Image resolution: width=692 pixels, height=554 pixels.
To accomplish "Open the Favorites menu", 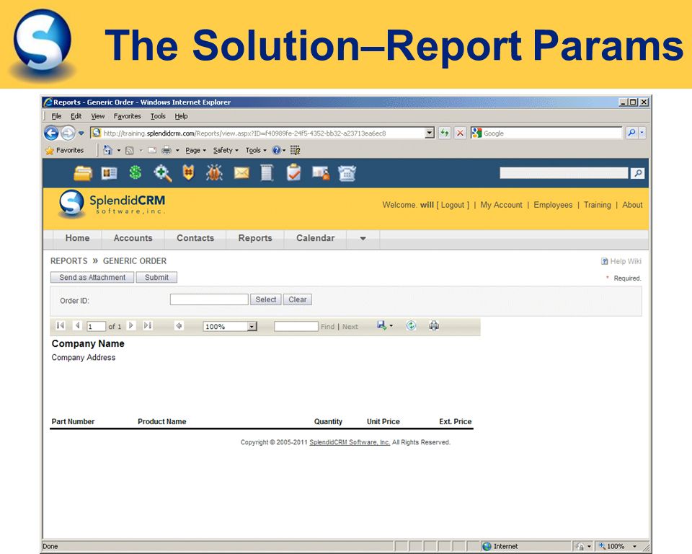I will 127,116.
